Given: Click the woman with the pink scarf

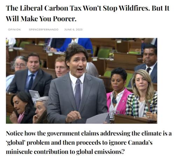Looking at the screenshot, I should [x=22, y=107].
